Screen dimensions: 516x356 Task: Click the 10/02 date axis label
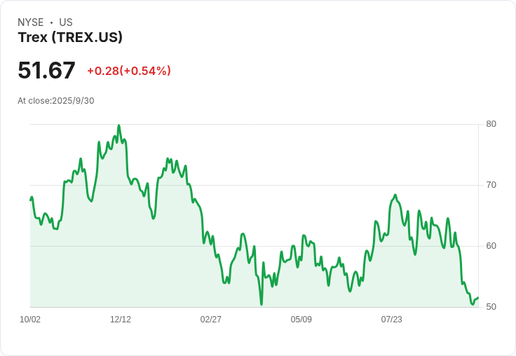pos(30,320)
